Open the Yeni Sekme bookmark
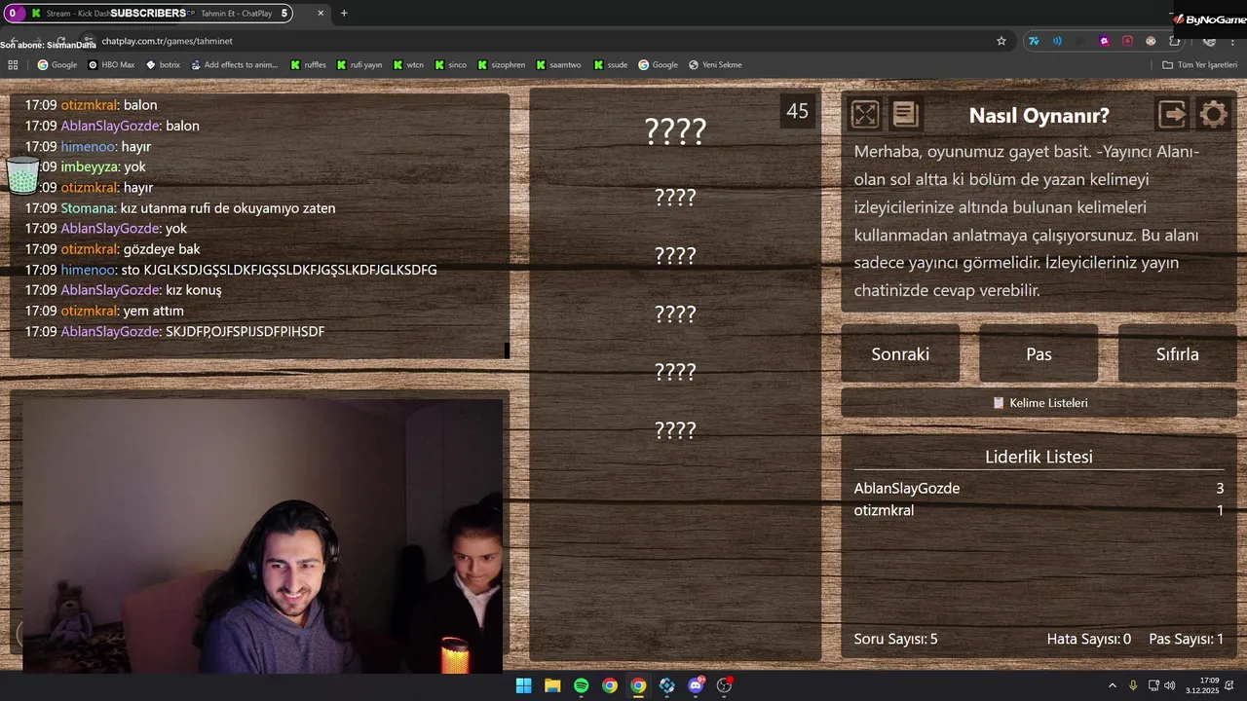The height and width of the screenshot is (701, 1247). click(x=715, y=65)
